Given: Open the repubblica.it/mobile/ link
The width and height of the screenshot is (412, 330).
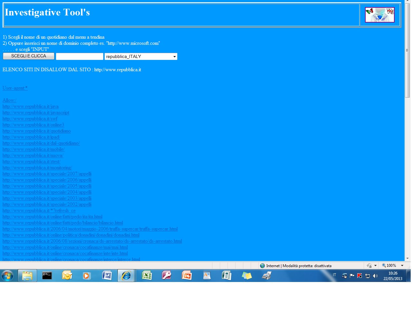Looking at the screenshot, I should coord(34,149).
